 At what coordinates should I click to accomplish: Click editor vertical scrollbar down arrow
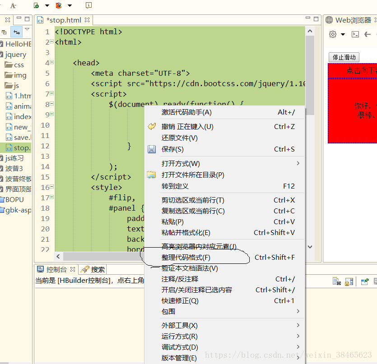pos(310,247)
